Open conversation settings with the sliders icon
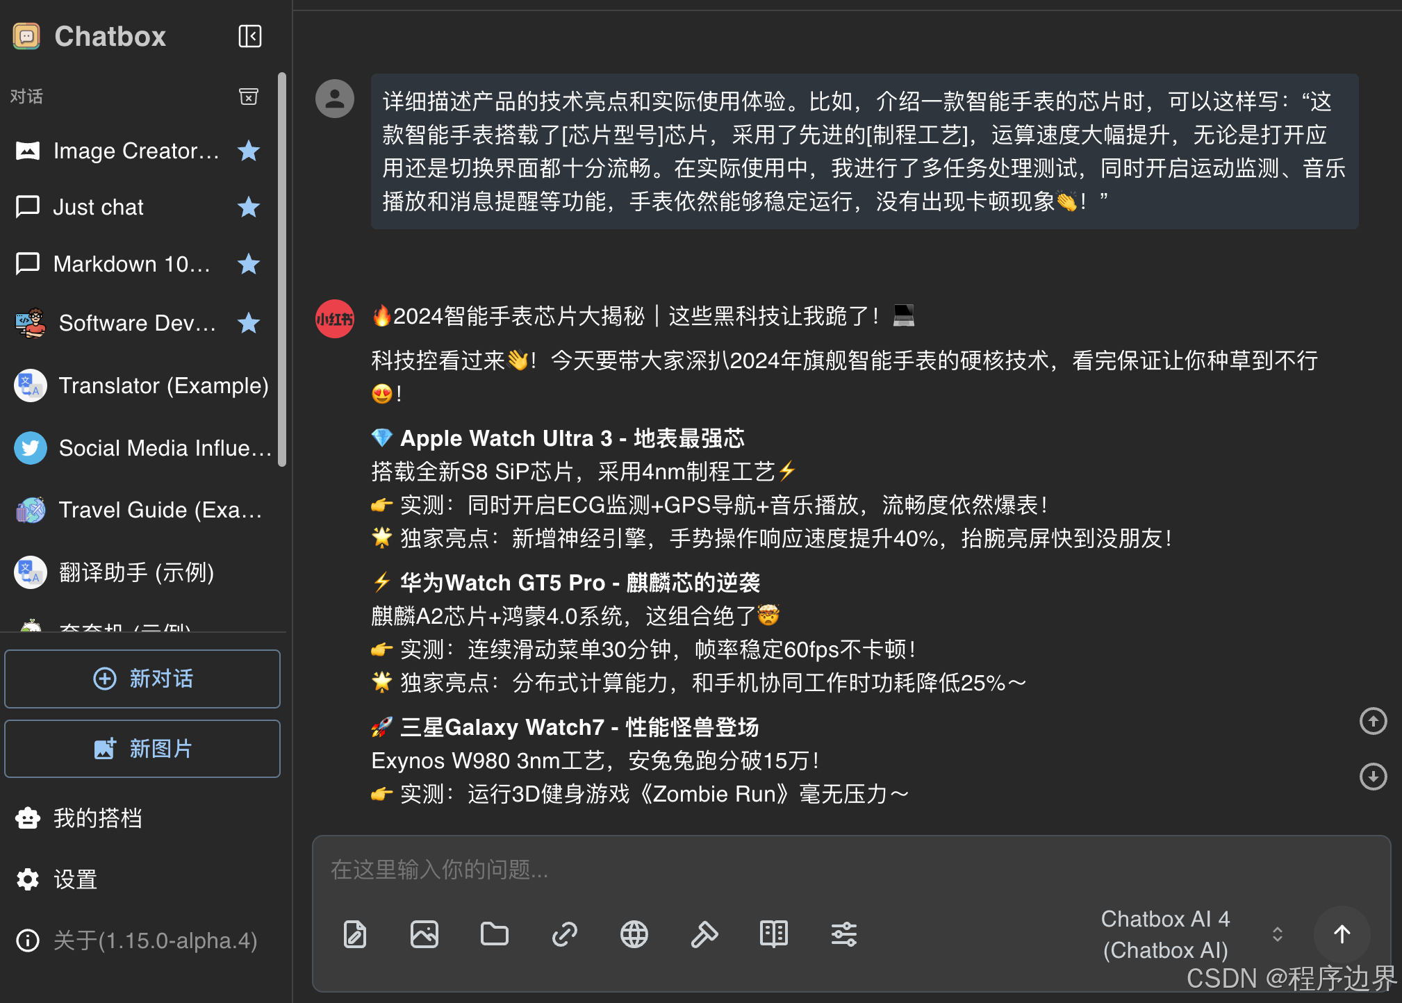This screenshot has width=1402, height=1003. pyautogui.click(x=844, y=934)
